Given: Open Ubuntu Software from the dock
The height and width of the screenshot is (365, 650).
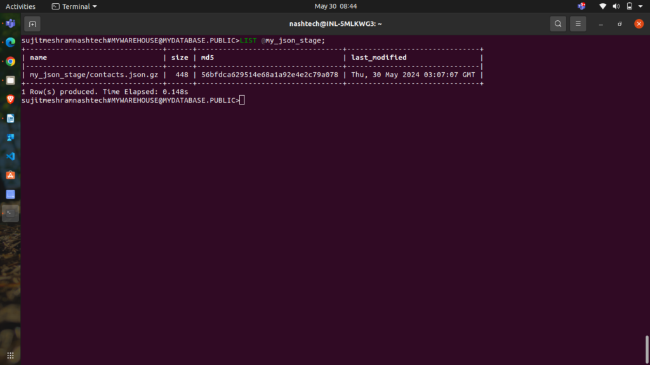Looking at the screenshot, I should 10,175.
